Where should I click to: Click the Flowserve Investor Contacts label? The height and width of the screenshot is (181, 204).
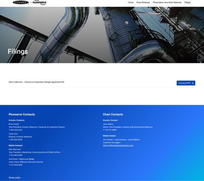pos(17,120)
